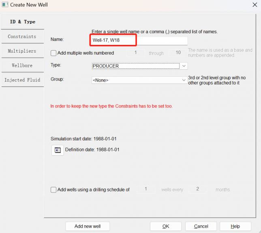Open Help for this dialog
This screenshot has width=261, height=233.
click(235, 226)
